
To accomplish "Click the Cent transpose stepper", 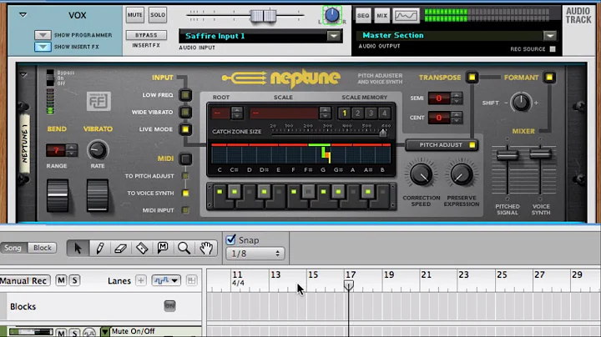I will click(x=456, y=117).
